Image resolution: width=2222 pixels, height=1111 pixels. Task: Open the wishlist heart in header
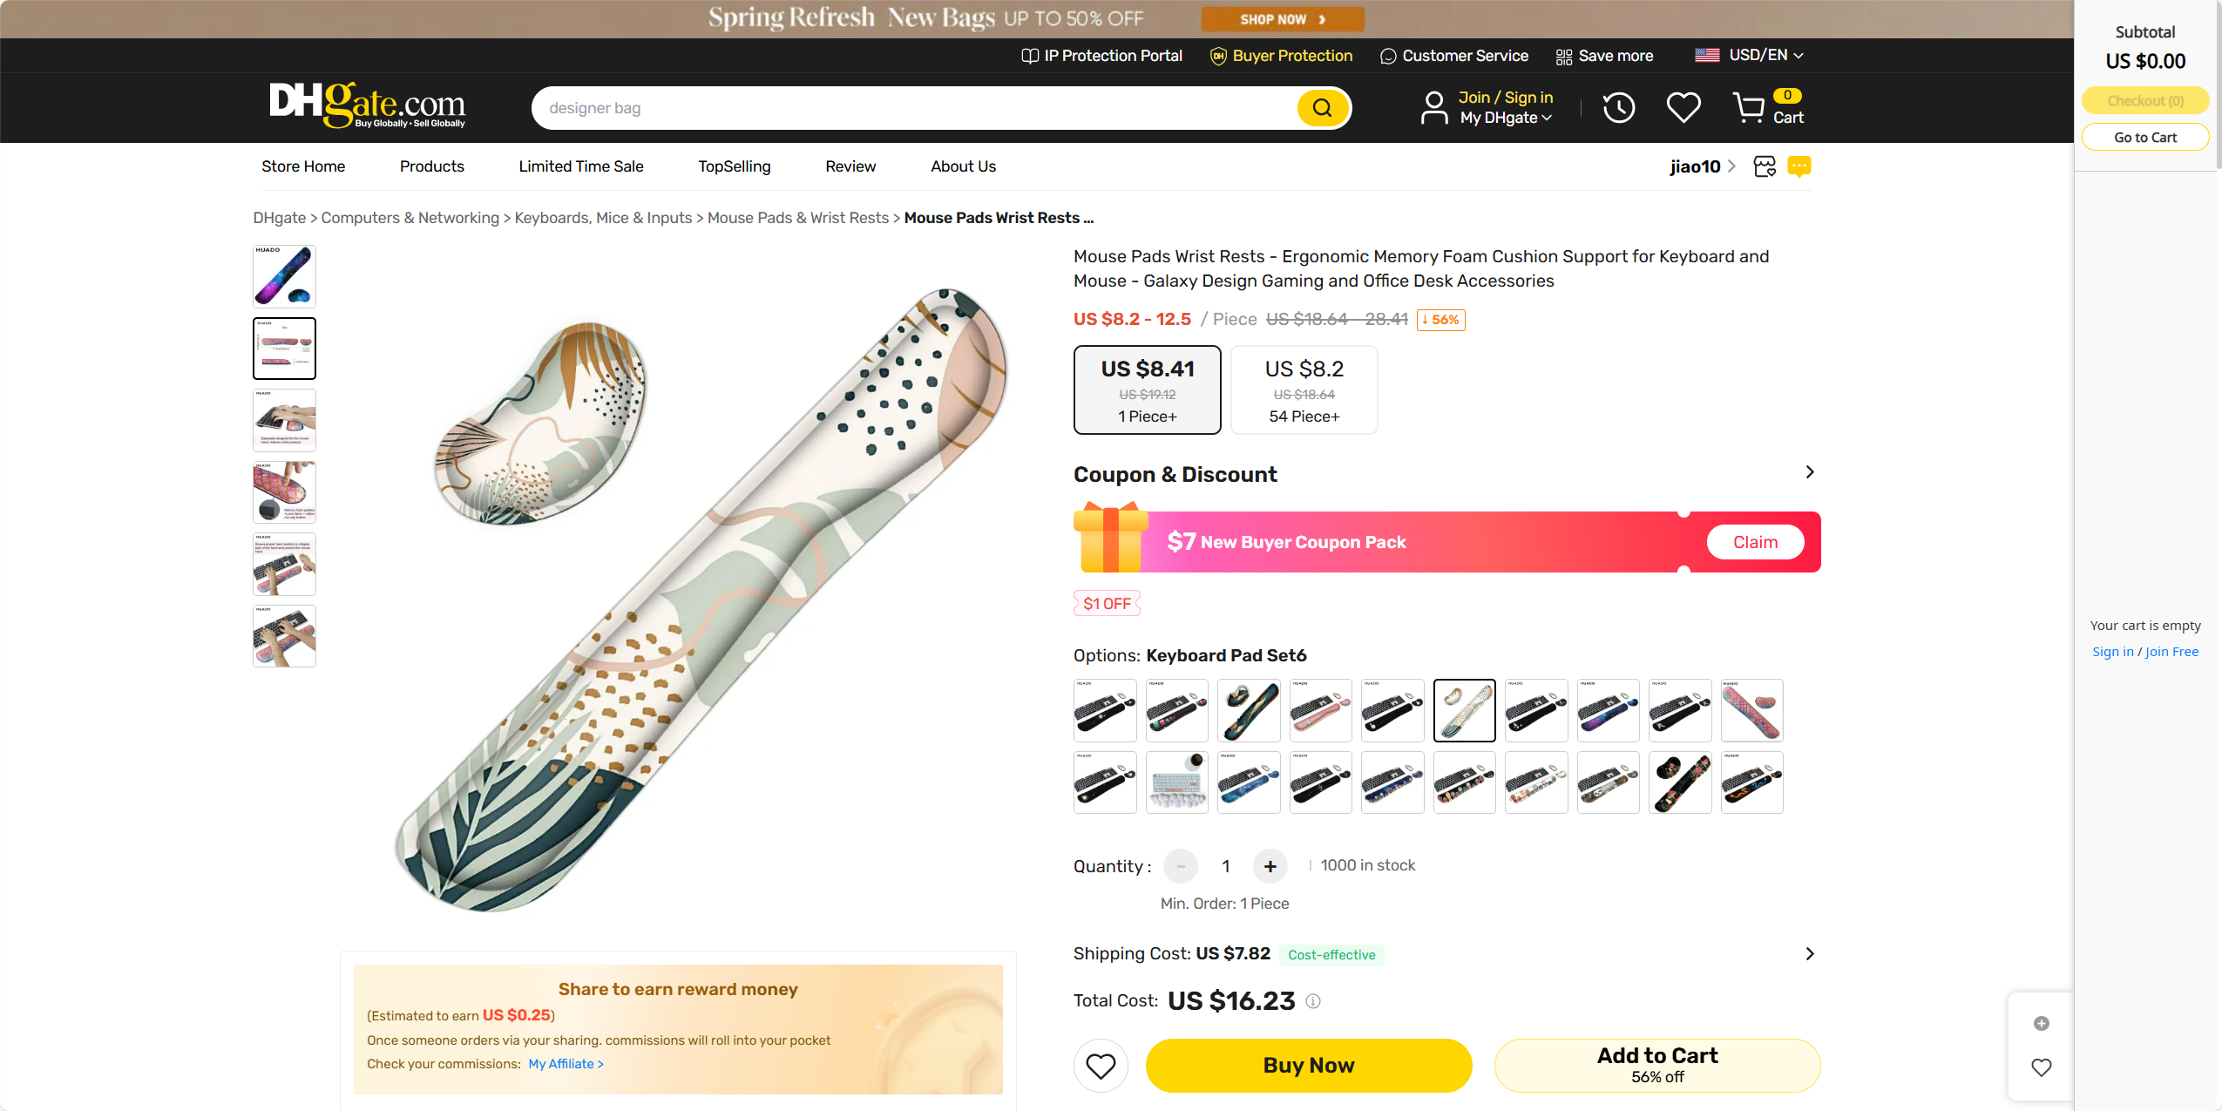point(1683,108)
